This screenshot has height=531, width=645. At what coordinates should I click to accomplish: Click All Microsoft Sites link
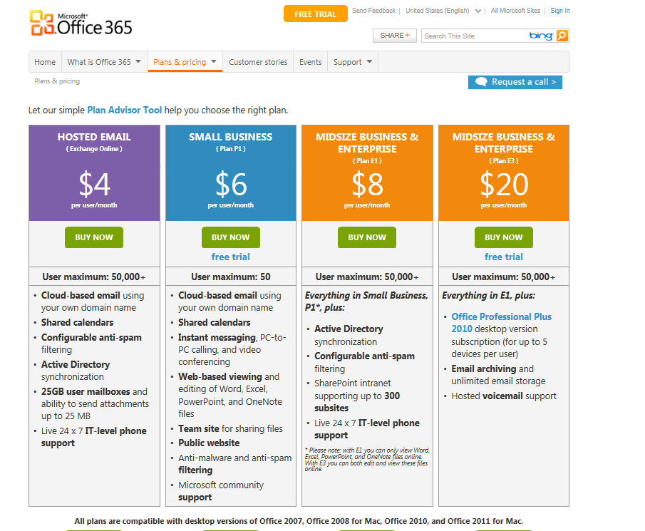tap(515, 11)
